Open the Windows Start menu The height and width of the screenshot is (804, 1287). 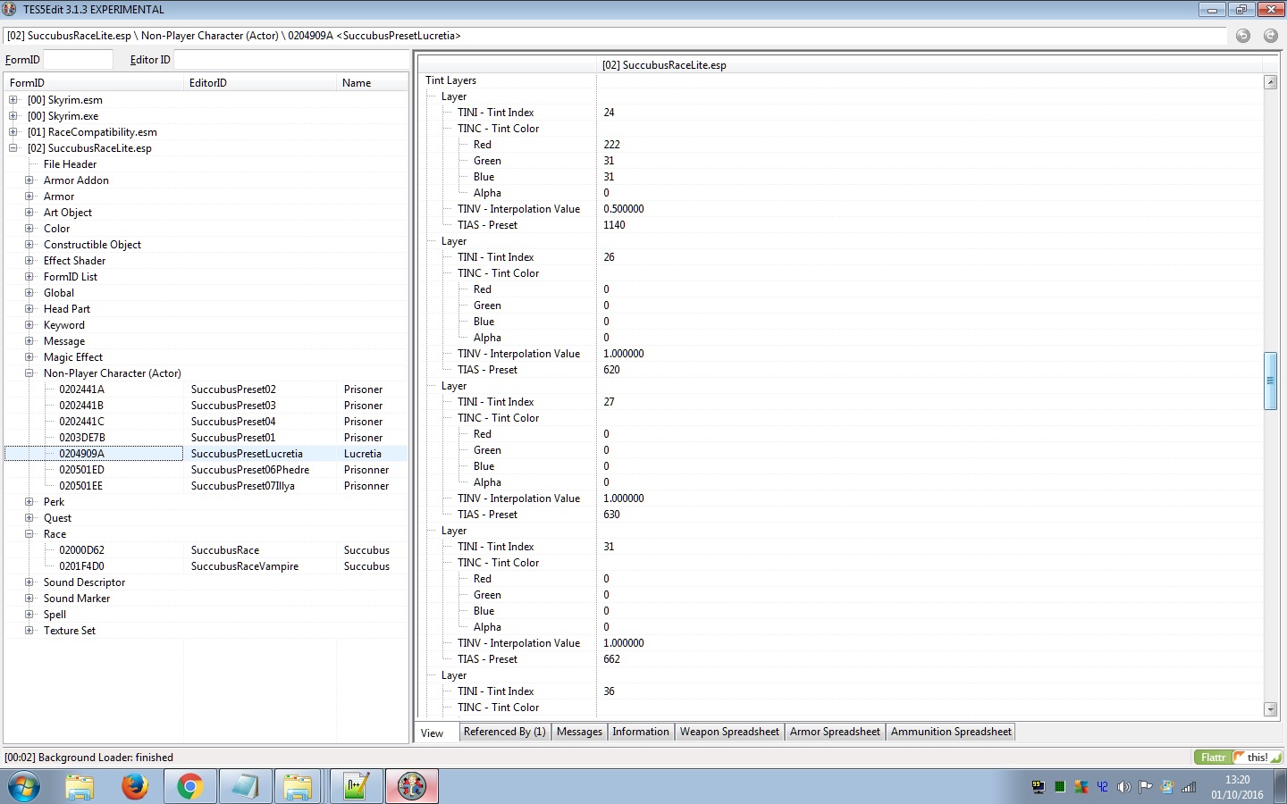pos(24,787)
